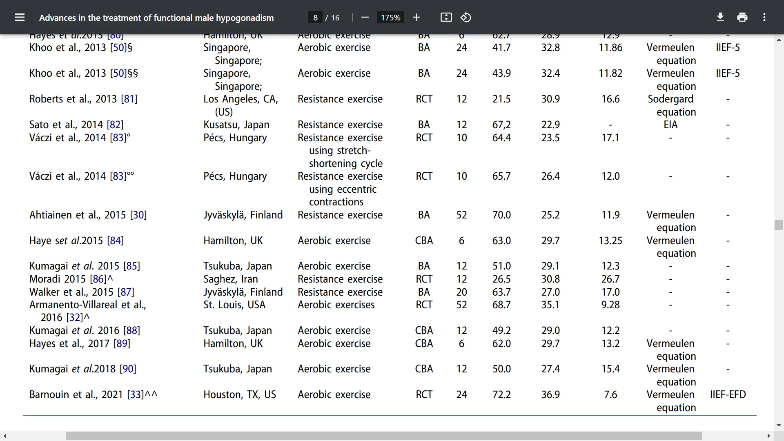Download the PDF file
The height and width of the screenshot is (441, 784).
[x=720, y=18]
